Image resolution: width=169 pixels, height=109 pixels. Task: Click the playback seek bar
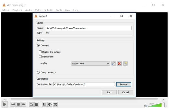pyautogui.click(x=84, y=99)
